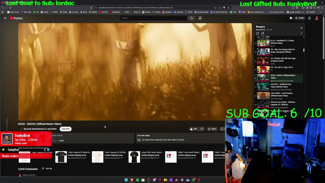This screenshot has height=183, width=325.
Task: Start voice search with the microphone icon
Action: point(200,18)
